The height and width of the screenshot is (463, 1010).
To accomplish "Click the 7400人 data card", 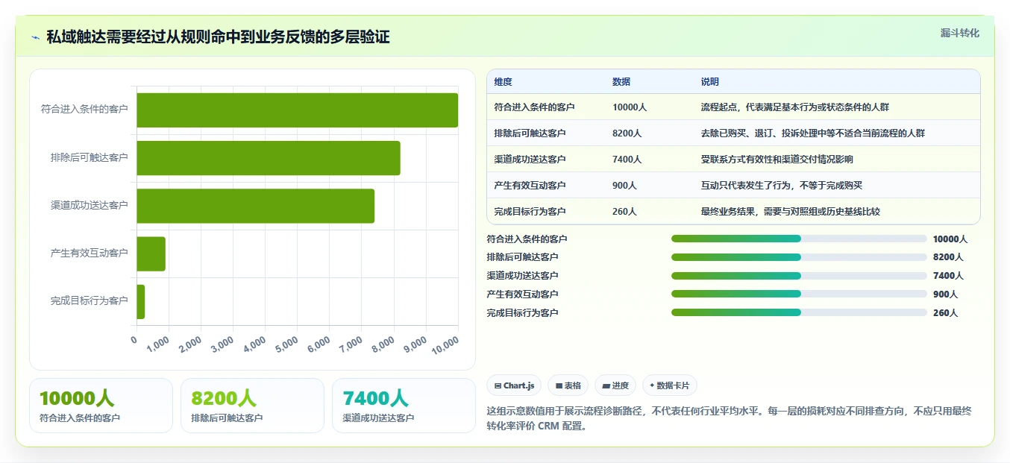I will pos(404,406).
